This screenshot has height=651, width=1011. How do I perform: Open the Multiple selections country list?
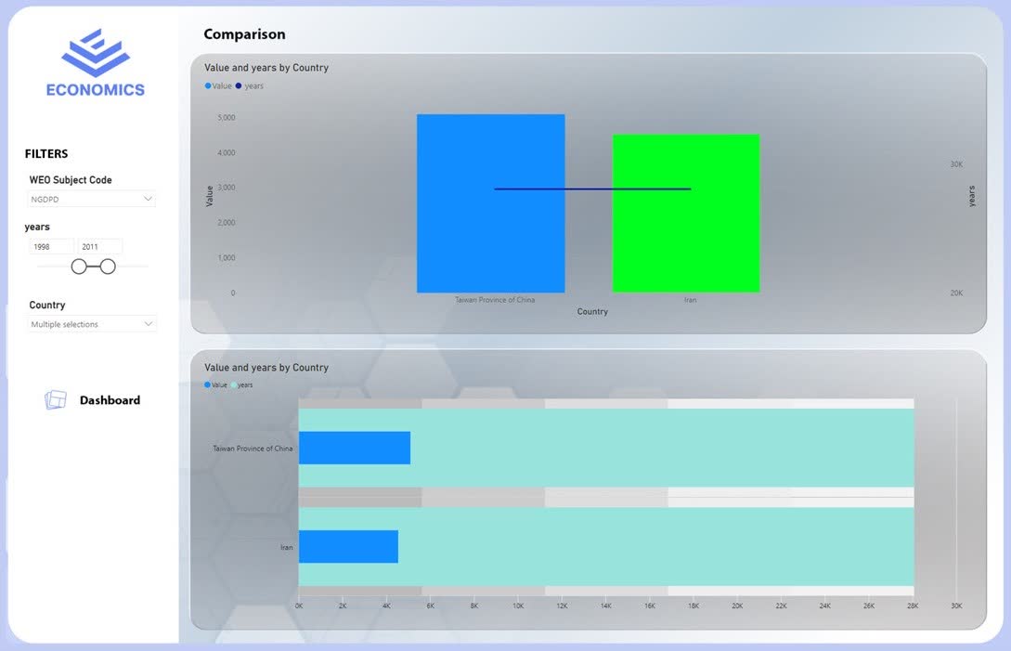coord(84,324)
